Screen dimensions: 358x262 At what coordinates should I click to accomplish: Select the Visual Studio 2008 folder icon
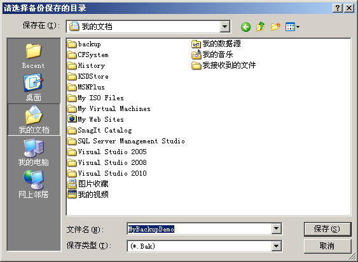click(x=72, y=162)
